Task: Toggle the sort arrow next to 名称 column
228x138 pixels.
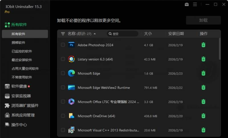Action: 95,34
